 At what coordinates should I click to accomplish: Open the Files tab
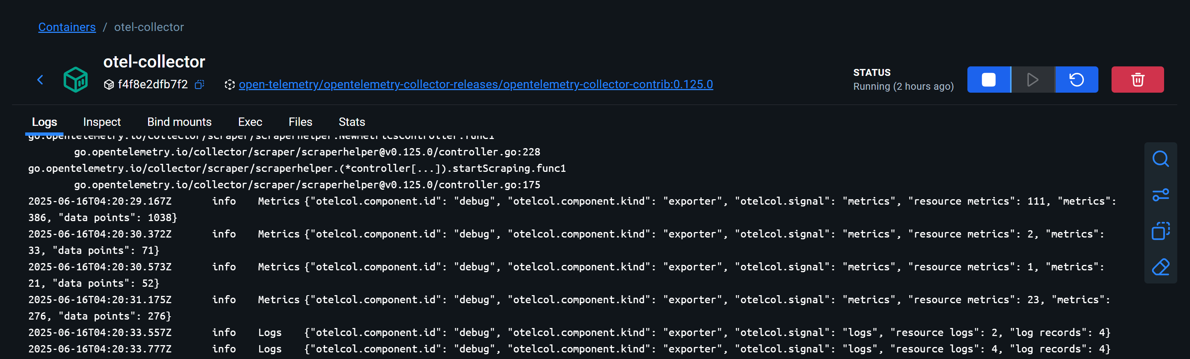(300, 122)
